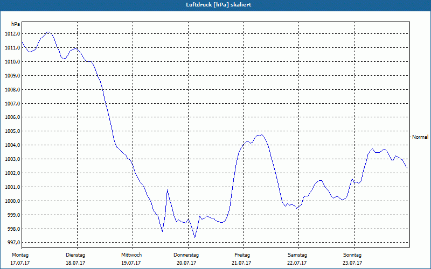
Task: Click the 1009,0 axis value
Action: (x=12, y=75)
